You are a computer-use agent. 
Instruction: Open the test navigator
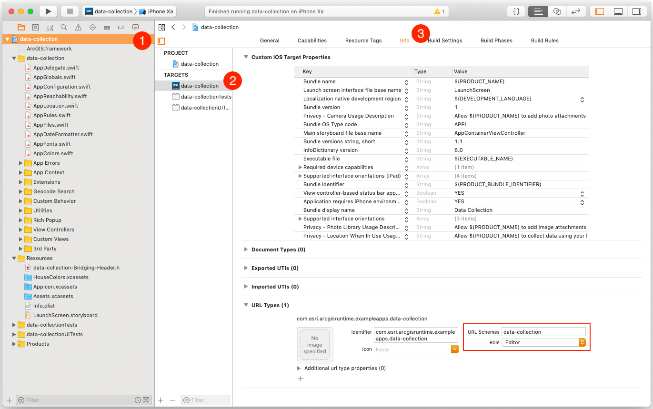pos(92,27)
